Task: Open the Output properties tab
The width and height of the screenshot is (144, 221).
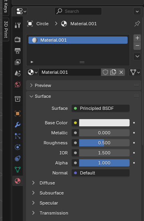Action: pyautogui.click(x=18, y=51)
